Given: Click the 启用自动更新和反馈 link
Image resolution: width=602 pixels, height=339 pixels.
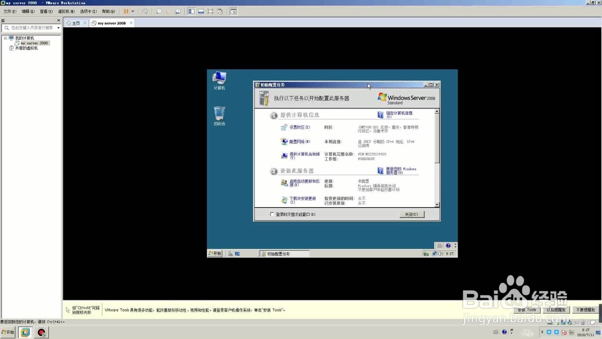Looking at the screenshot, I should click(x=304, y=182).
